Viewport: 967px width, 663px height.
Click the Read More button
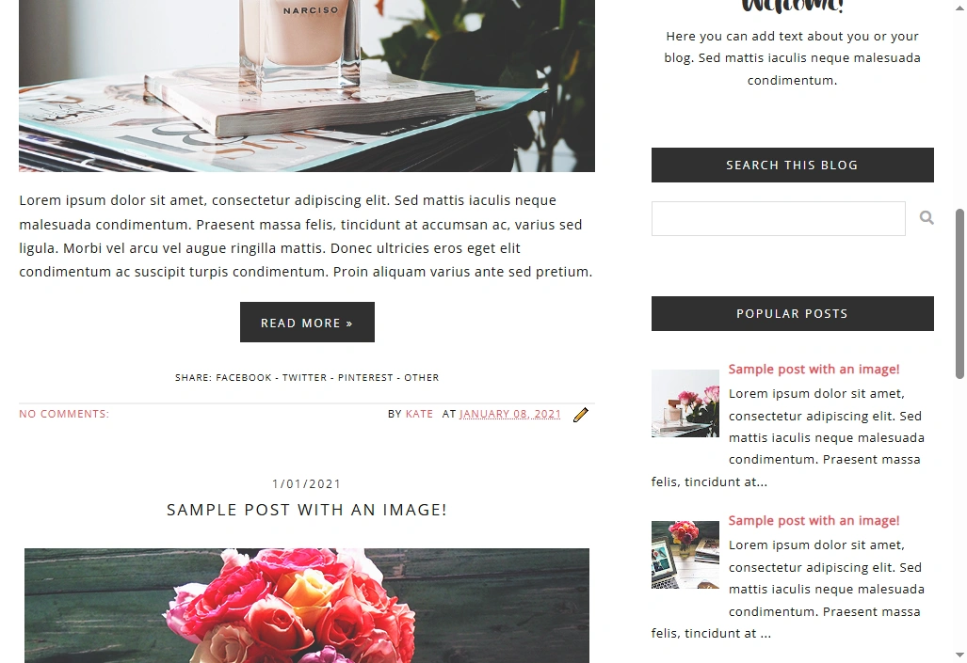click(307, 323)
